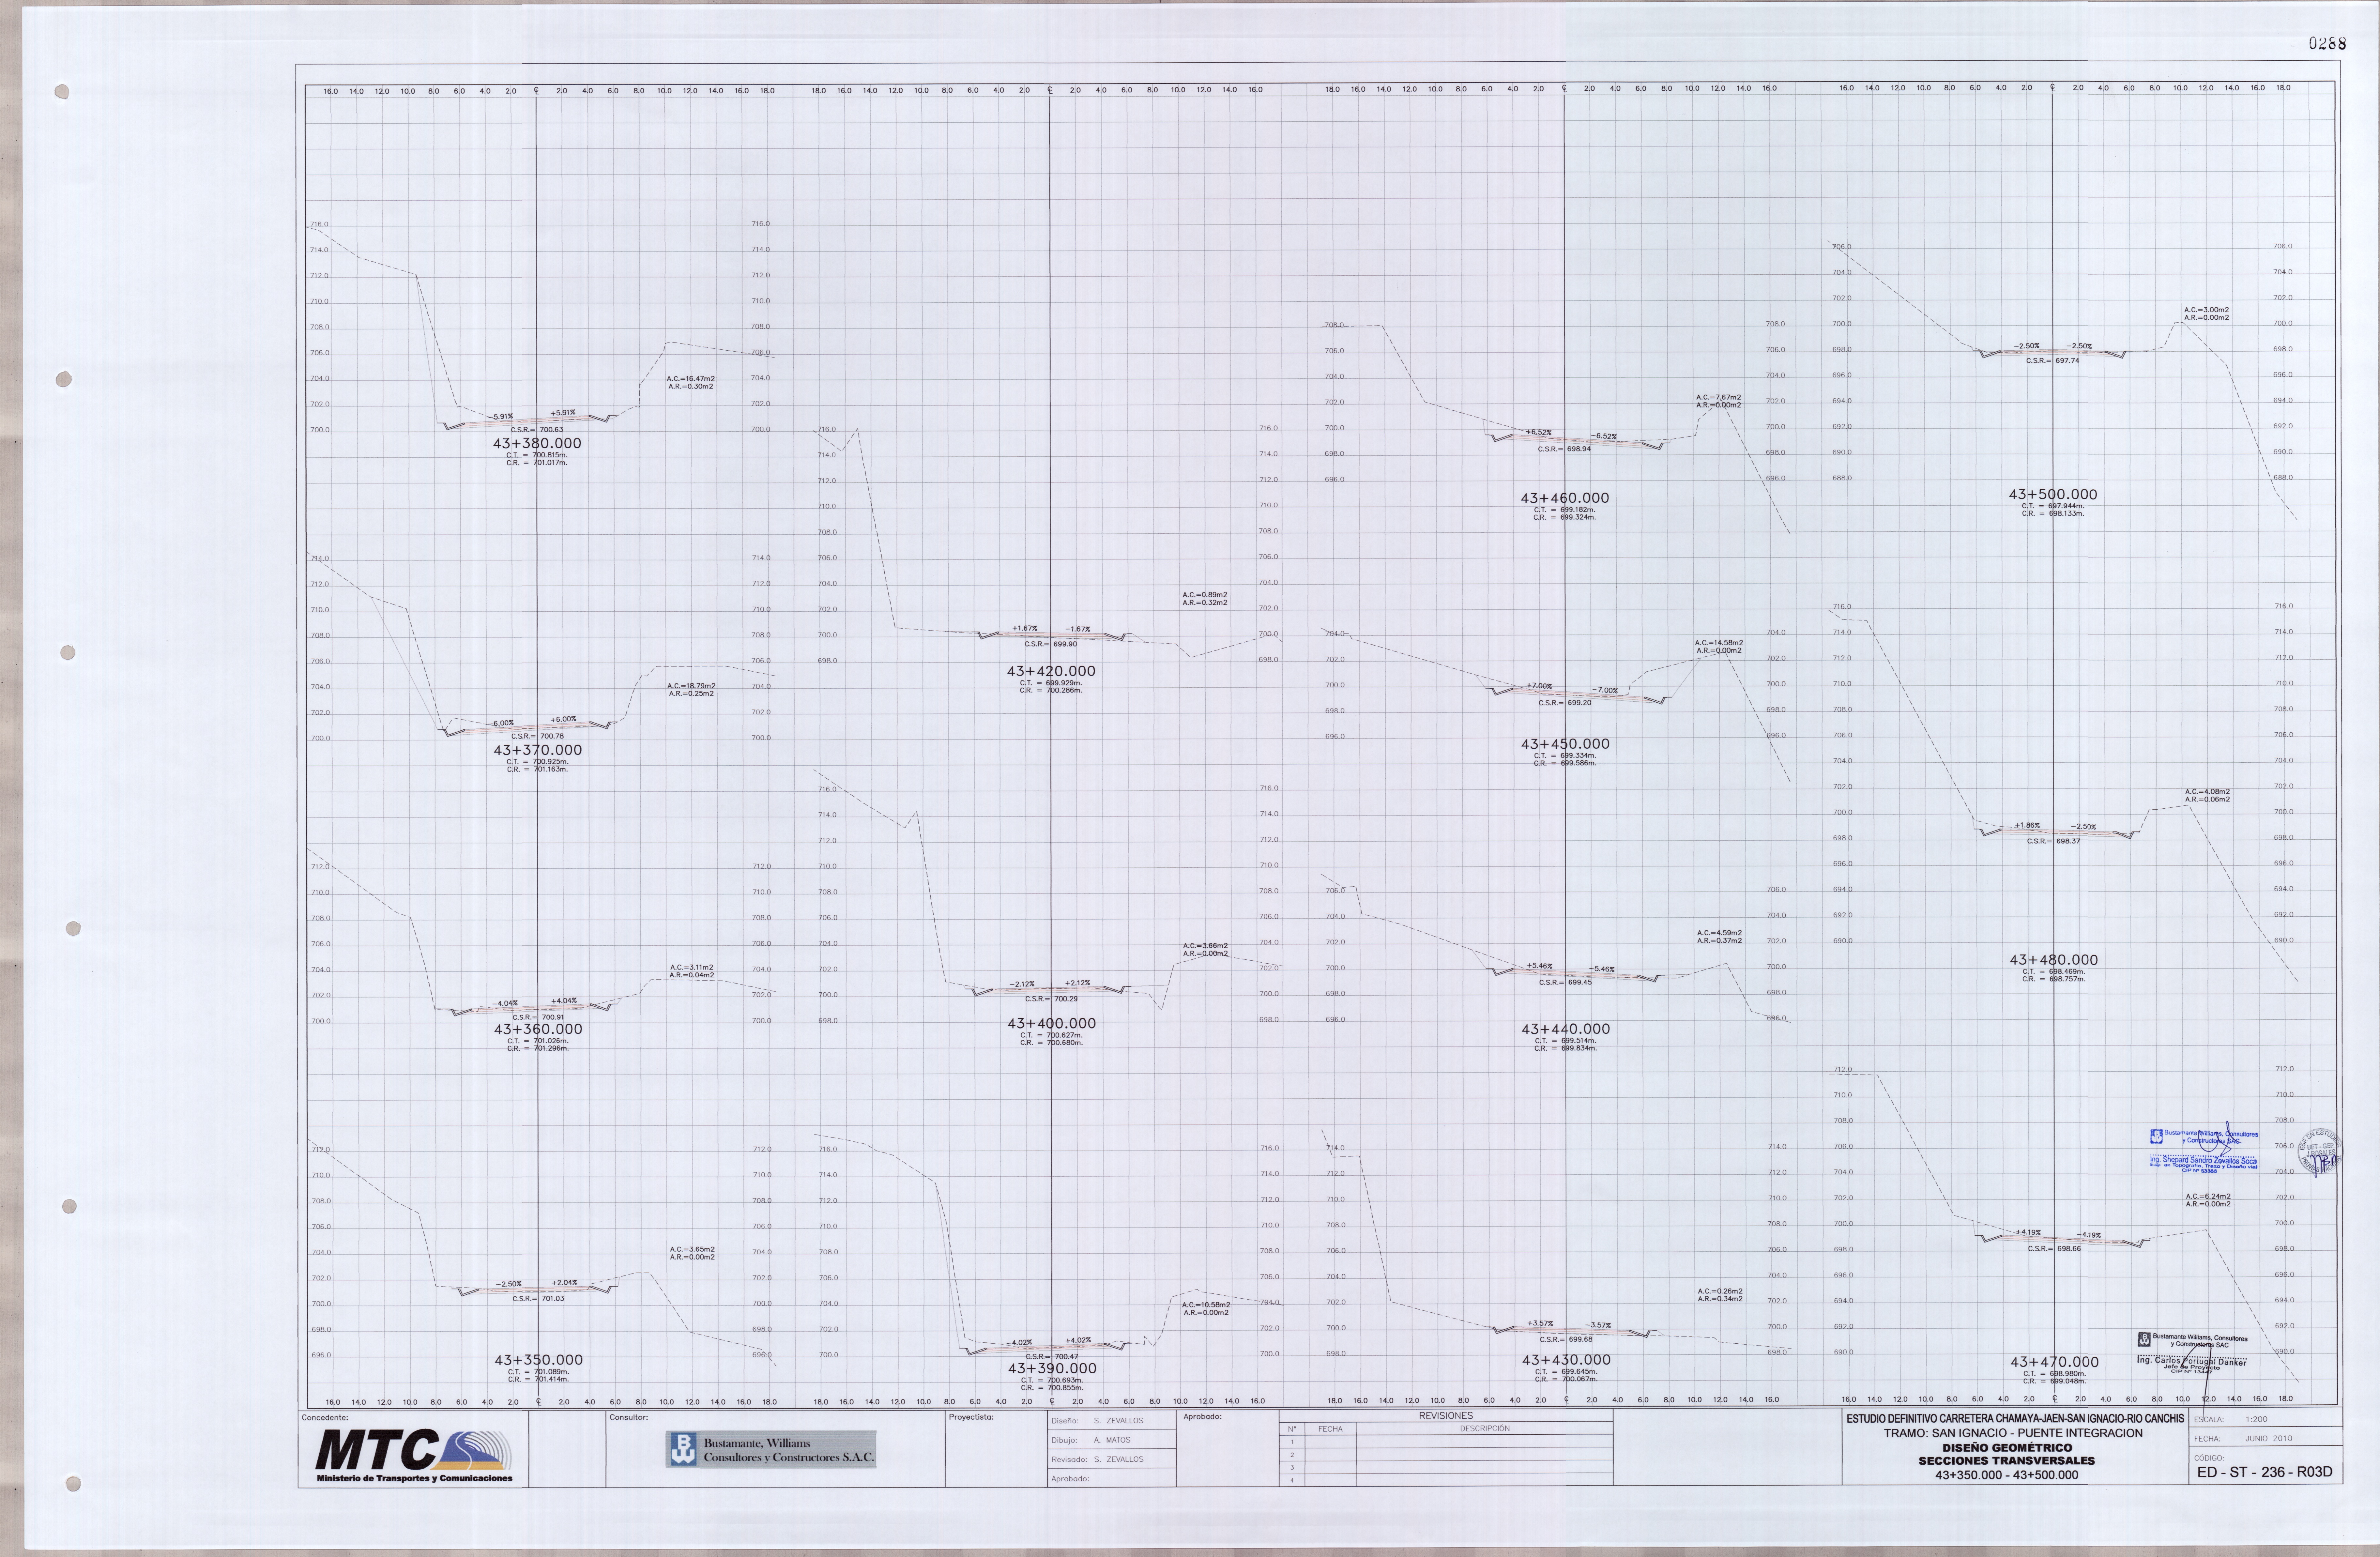Click the A.C.=14.58m2 area note
Image resolution: width=2380 pixels, height=1557 pixels.
[x=1719, y=643]
